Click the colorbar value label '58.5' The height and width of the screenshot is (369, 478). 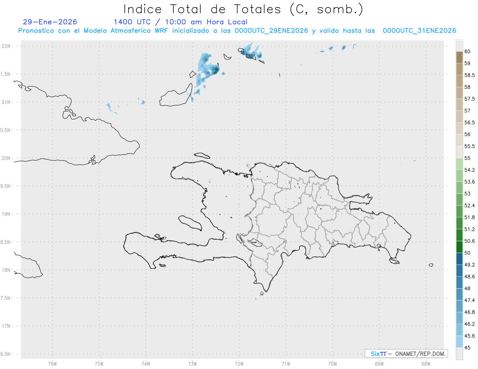pos(469,75)
